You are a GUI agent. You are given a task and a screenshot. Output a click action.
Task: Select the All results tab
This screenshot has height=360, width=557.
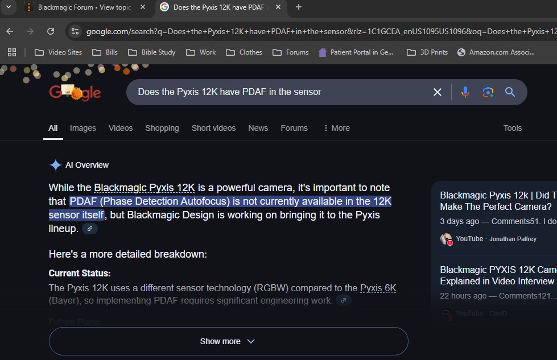tap(53, 128)
